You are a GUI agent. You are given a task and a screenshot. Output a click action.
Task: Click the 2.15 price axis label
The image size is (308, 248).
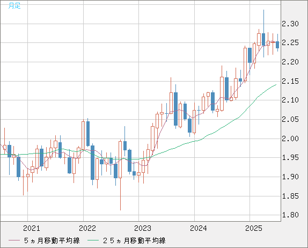tap(290, 81)
